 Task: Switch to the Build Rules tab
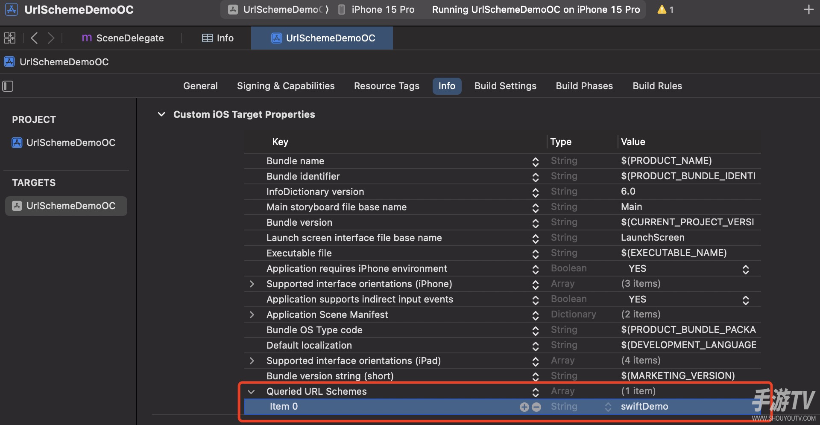pos(657,86)
